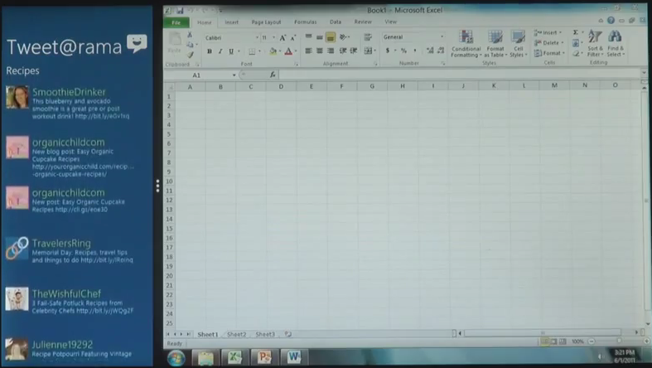Open the Borders dropdown arrow
Screen dimensions: 652x368
(259, 51)
